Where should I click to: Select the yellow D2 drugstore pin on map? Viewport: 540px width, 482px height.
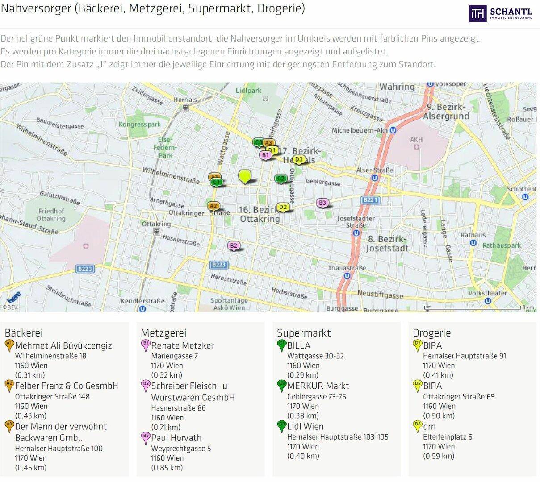(x=282, y=208)
